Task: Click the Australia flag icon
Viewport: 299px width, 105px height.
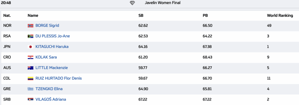Action: point(30,68)
